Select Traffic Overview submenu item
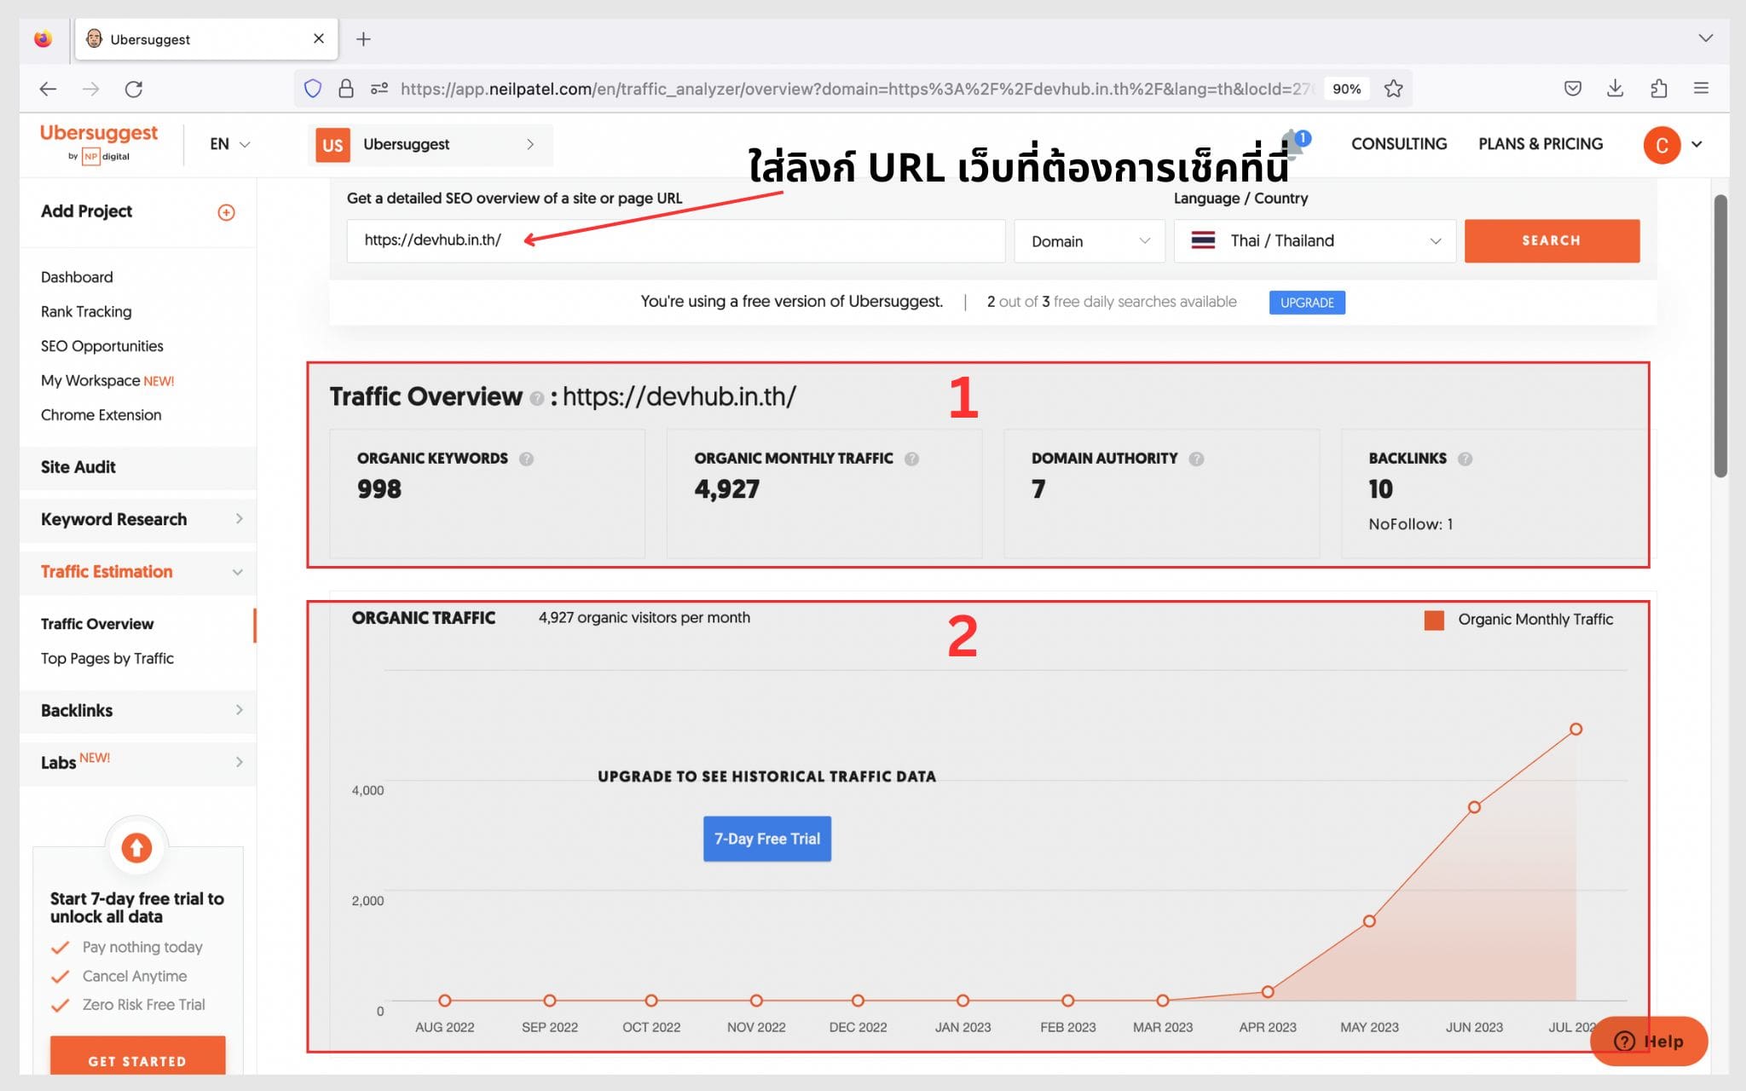Viewport: 1746px width, 1091px height. click(97, 624)
